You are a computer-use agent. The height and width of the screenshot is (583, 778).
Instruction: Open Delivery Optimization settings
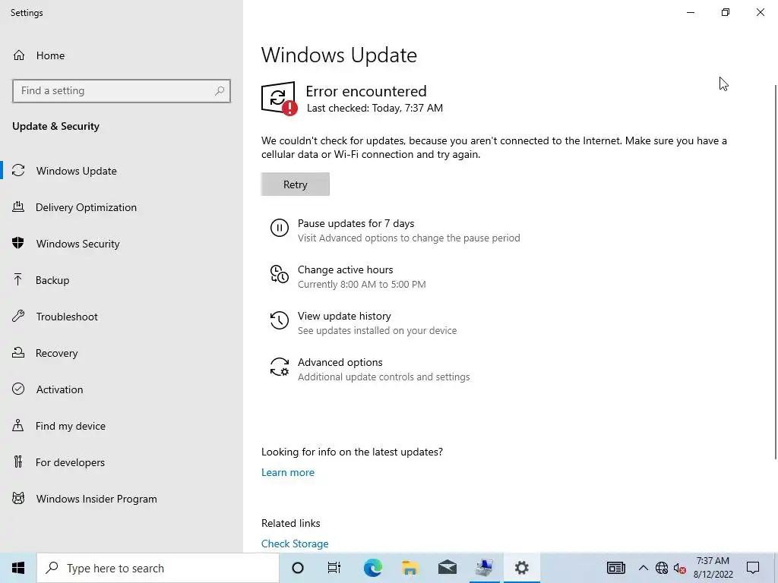(x=122, y=207)
